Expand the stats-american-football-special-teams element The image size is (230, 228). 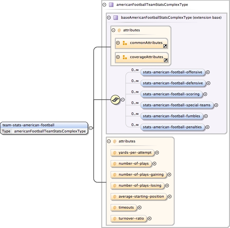tap(216, 105)
